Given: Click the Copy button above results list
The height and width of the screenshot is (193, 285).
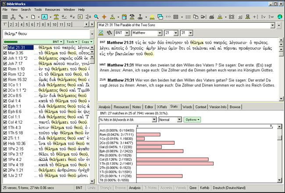Looking at the screenshot, I should 87,42.
